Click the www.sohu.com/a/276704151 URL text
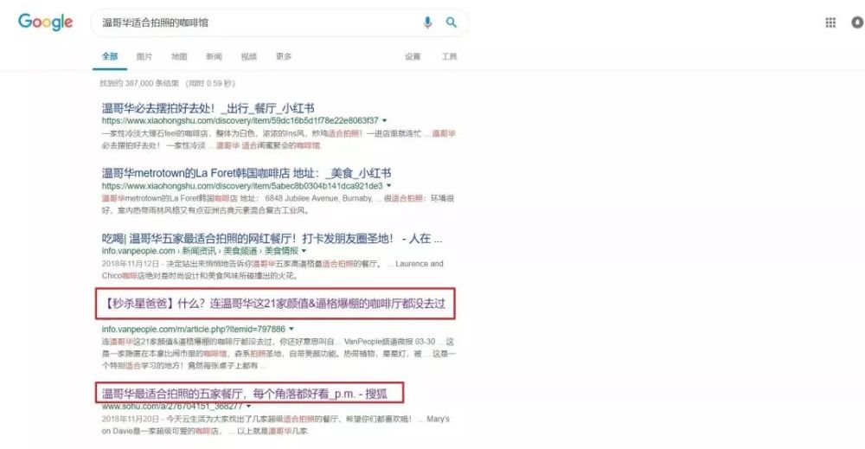The height and width of the screenshot is (449, 865). (172, 406)
